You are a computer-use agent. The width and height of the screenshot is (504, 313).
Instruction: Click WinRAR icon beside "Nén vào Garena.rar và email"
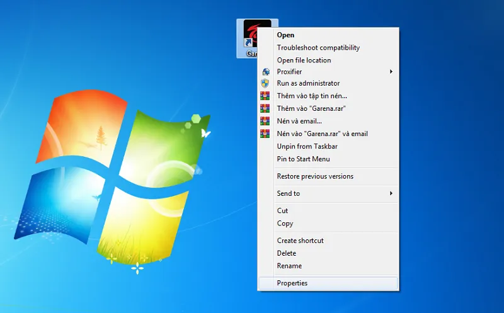coord(265,134)
